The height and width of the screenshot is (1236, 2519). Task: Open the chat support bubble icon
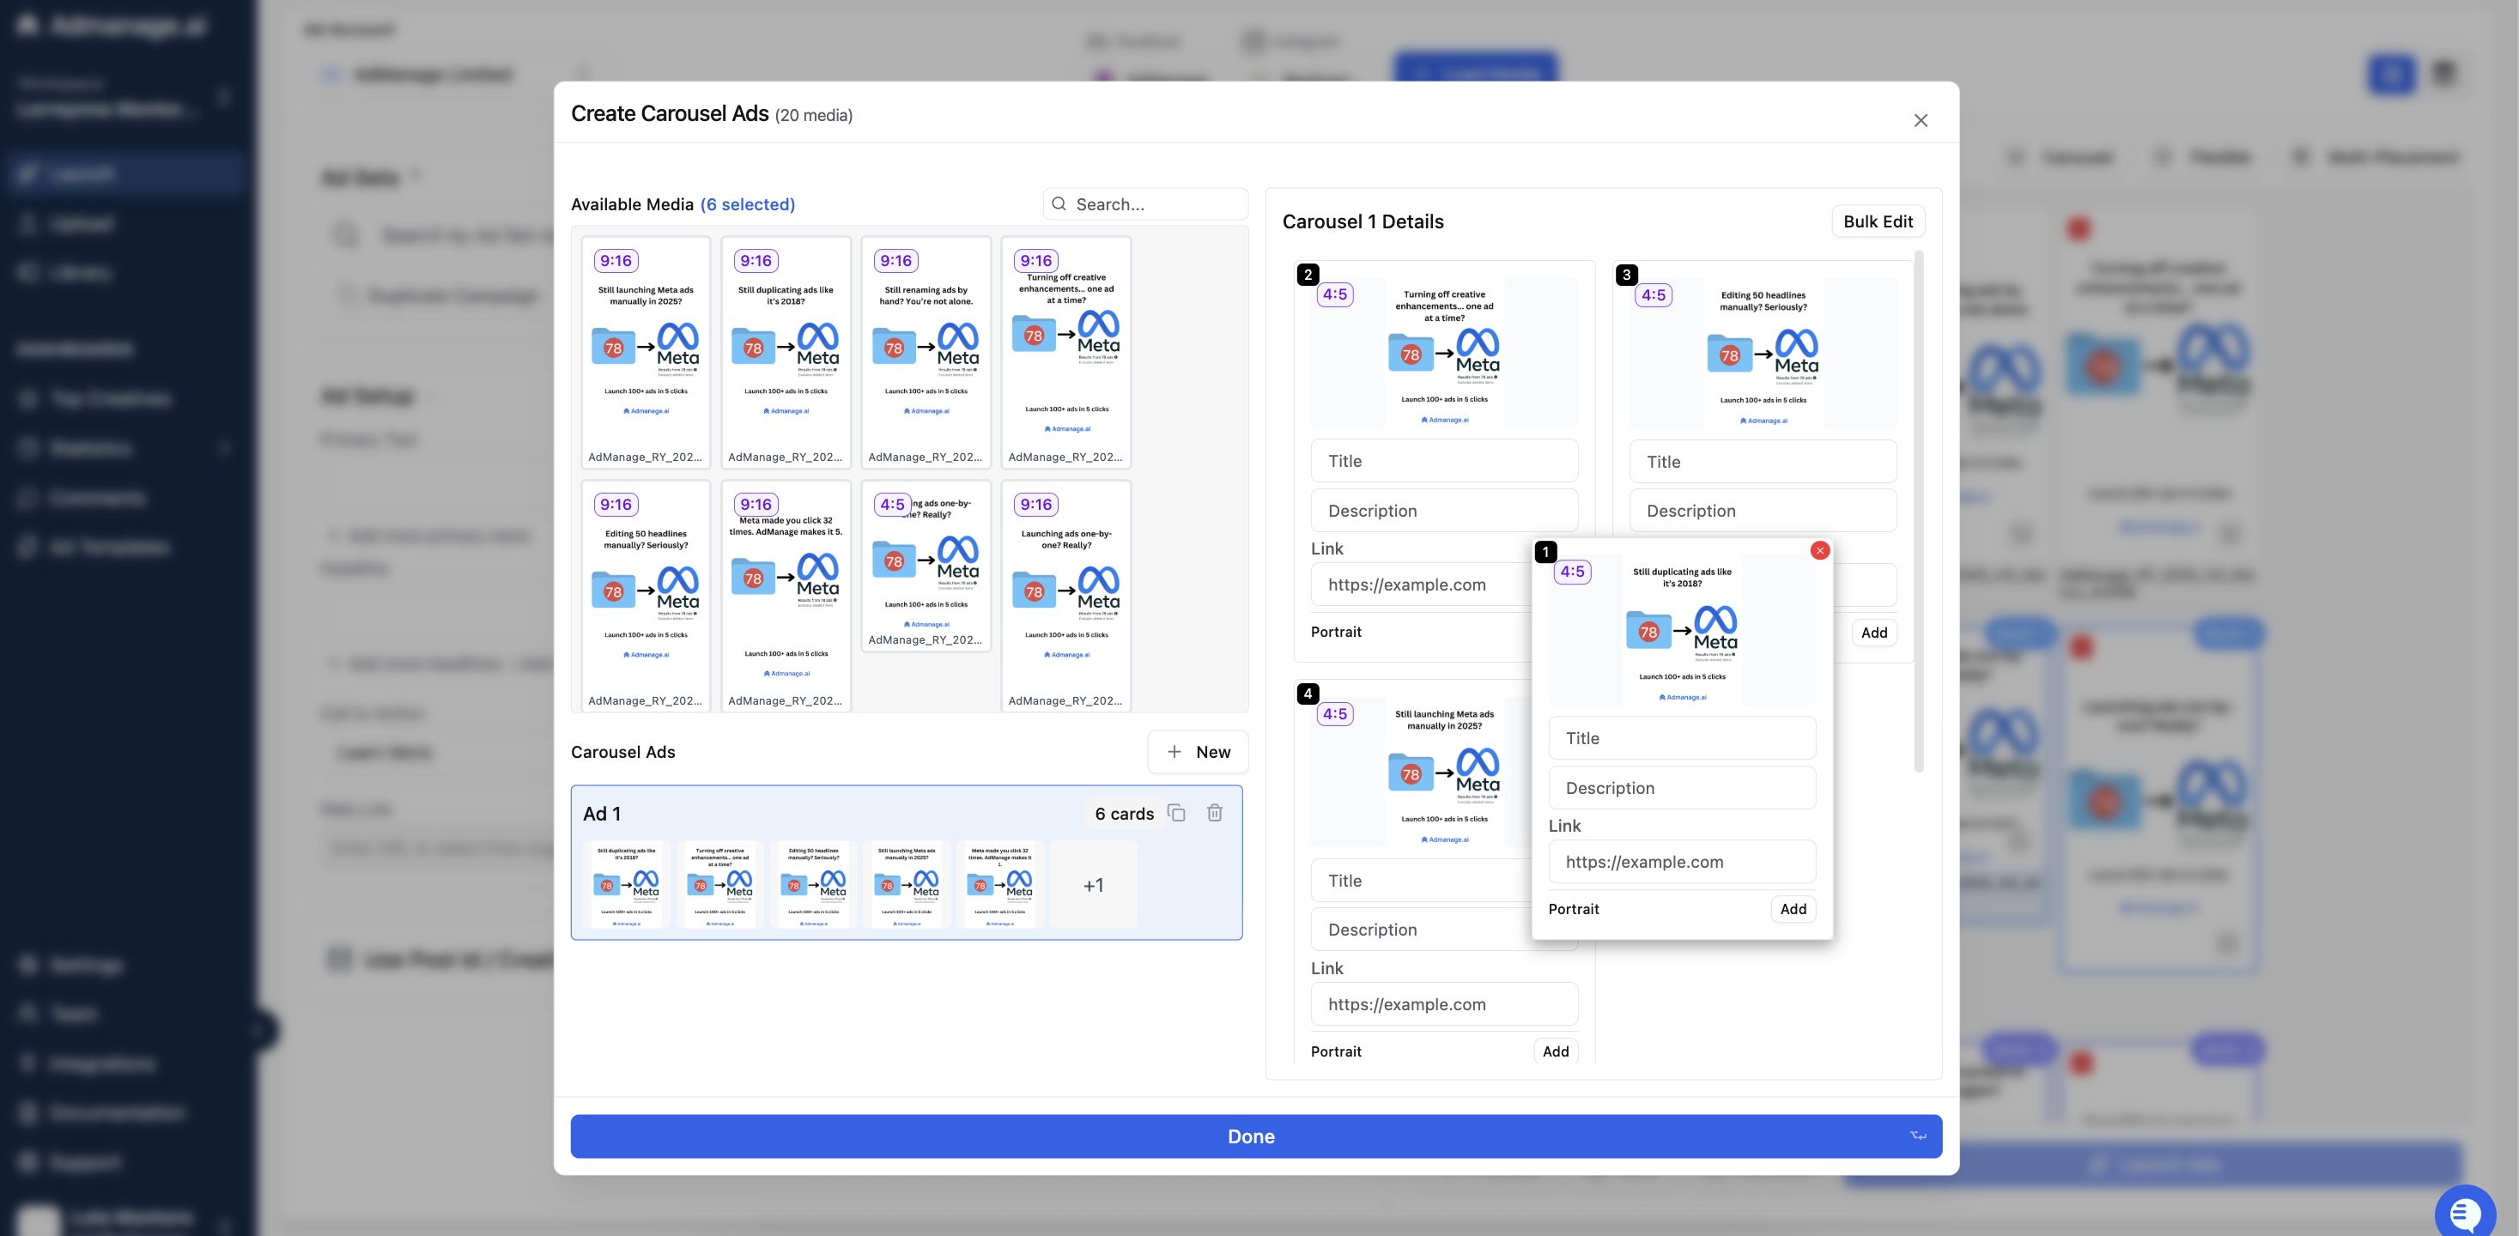point(2465,1214)
